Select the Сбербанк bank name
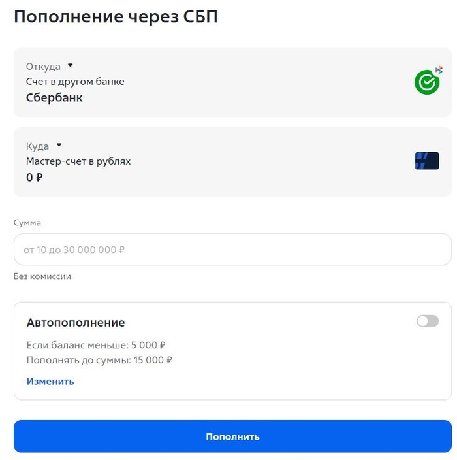The width and height of the screenshot is (457, 460). click(54, 98)
